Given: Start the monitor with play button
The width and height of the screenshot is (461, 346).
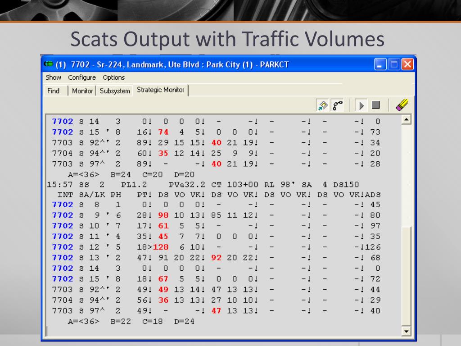Looking at the screenshot, I should click(362, 105).
